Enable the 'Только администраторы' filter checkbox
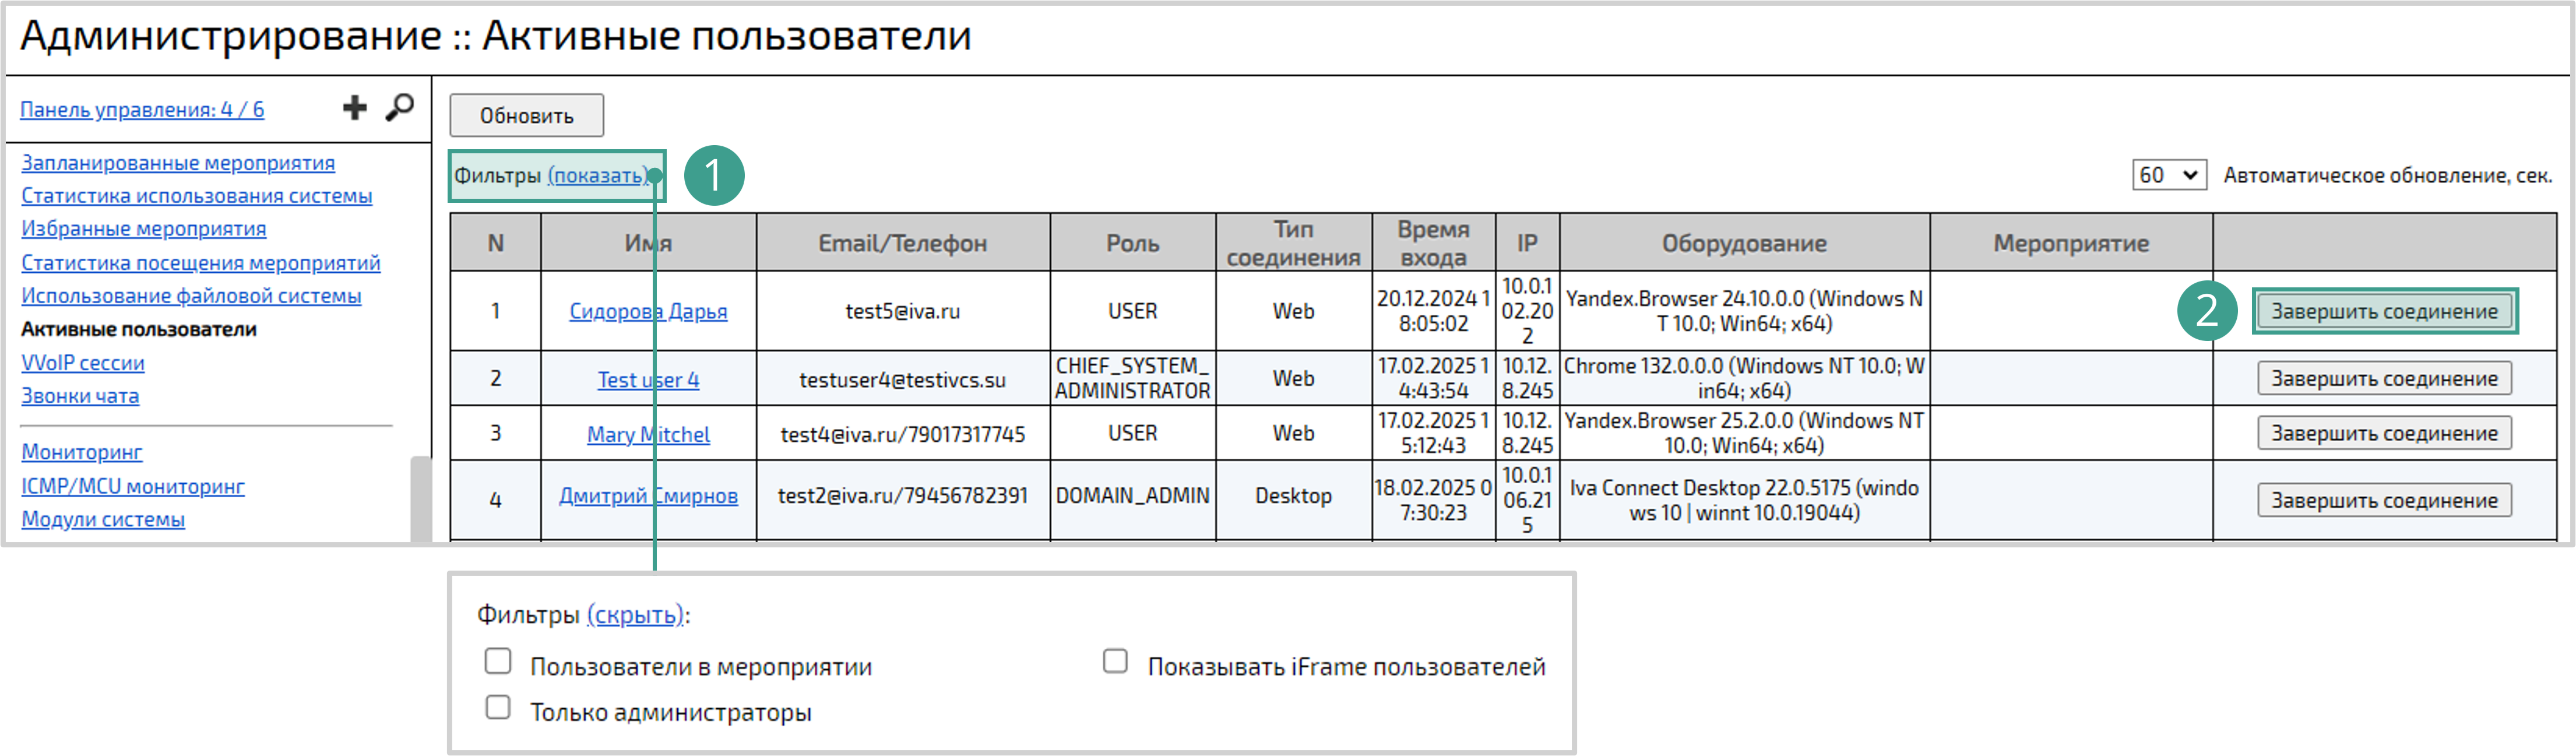 pos(498,708)
